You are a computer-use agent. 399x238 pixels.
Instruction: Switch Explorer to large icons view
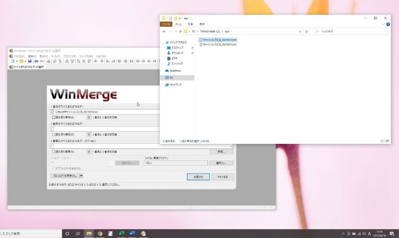pos(387,141)
